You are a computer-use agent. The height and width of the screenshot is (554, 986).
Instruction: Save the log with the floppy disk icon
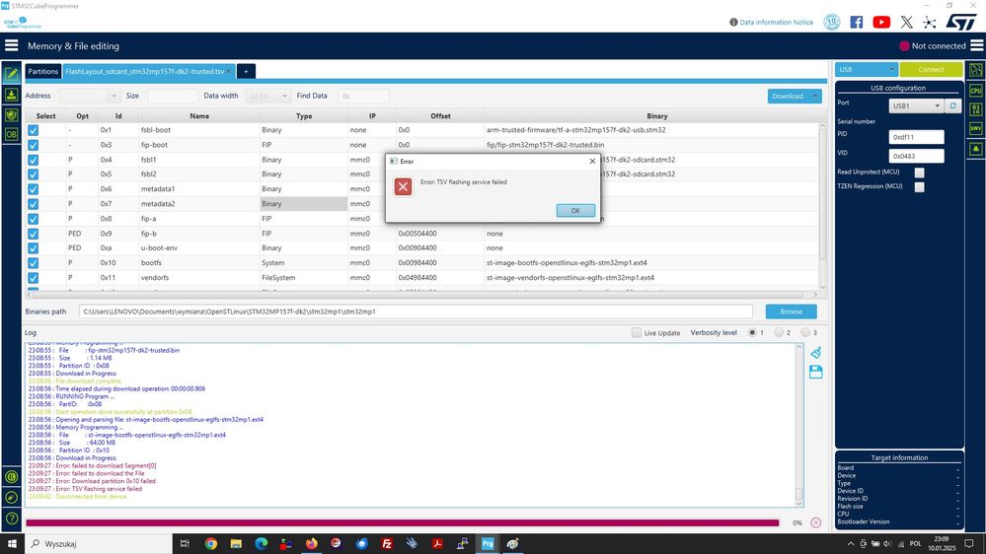815,372
